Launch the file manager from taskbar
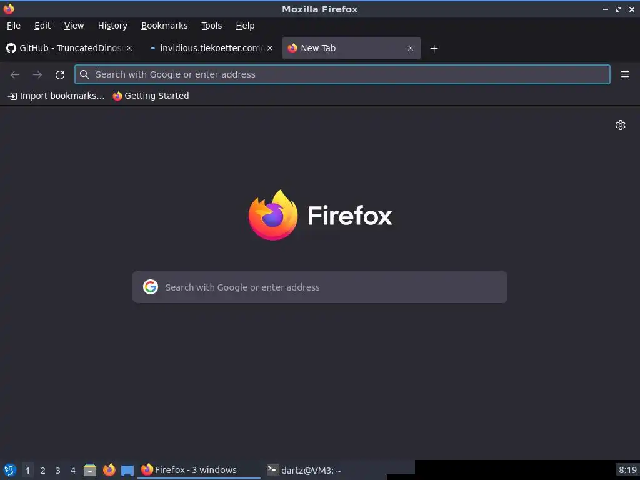The image size is (640, 480). click(x=90, y=470)
